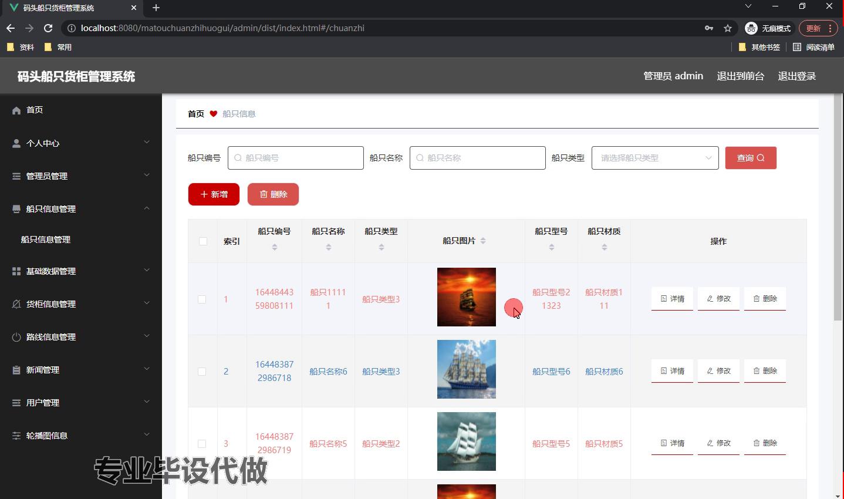The height and width of the screenshot is (499, 844).
Task: Click the power icon beside 路线信息管理
Action: tap(16, 337)
